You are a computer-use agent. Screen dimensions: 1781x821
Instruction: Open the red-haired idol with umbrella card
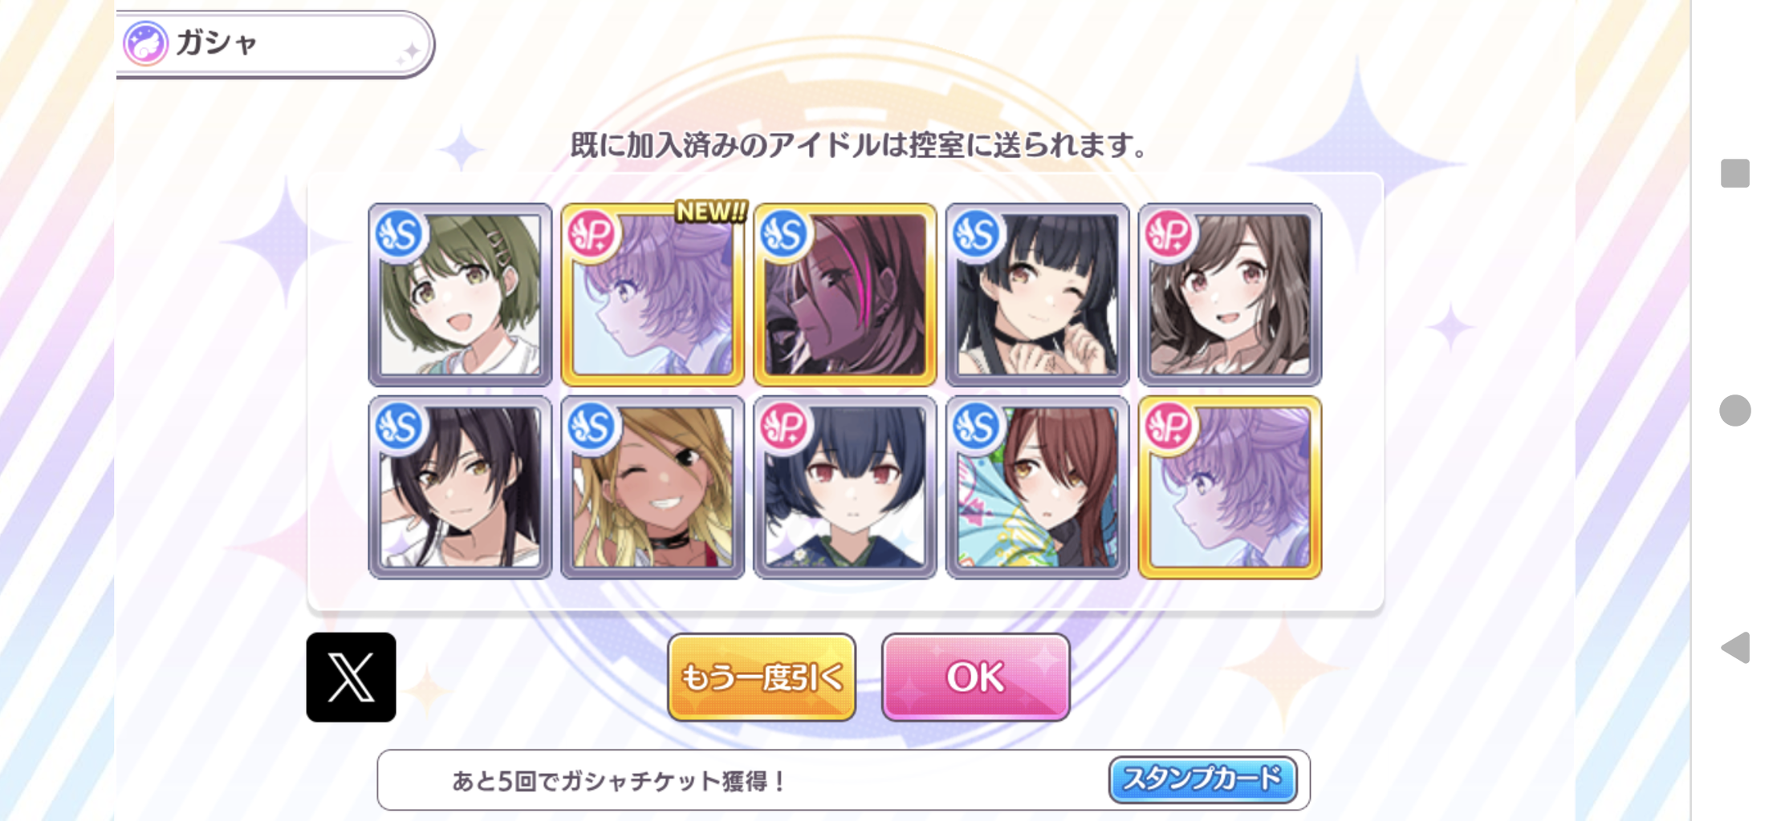click(x=1038, y=487)
